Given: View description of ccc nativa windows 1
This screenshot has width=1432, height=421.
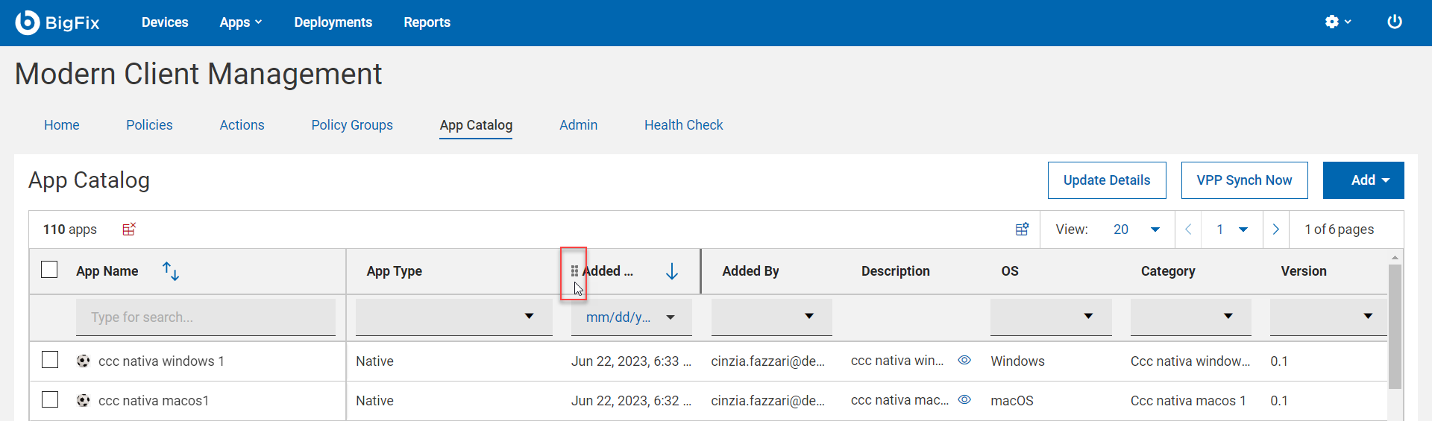Looking at the screenshot, I should pos(964,360).
